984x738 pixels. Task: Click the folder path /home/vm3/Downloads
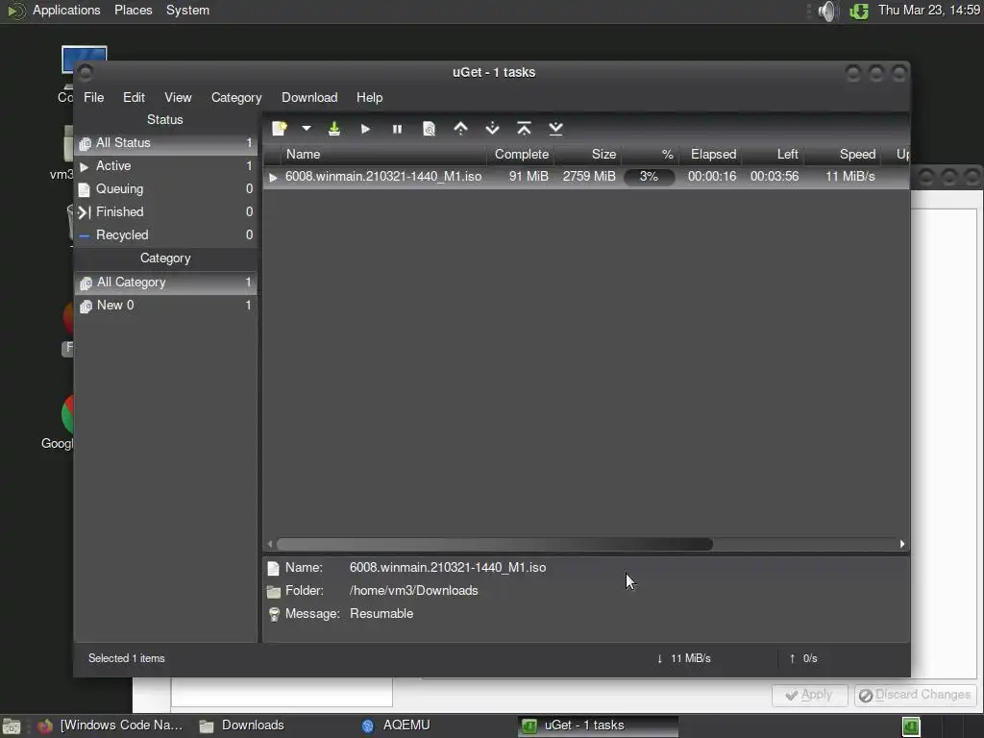pyautogui.click(x=413, y=591)
